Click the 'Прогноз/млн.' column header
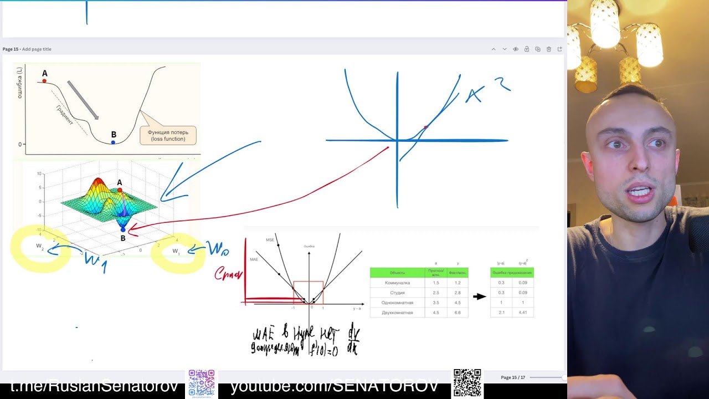 [435, 273]
